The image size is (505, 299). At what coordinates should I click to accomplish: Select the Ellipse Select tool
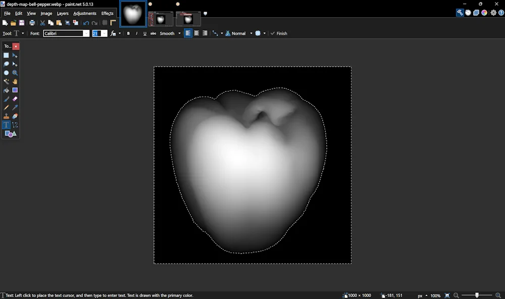6,73
